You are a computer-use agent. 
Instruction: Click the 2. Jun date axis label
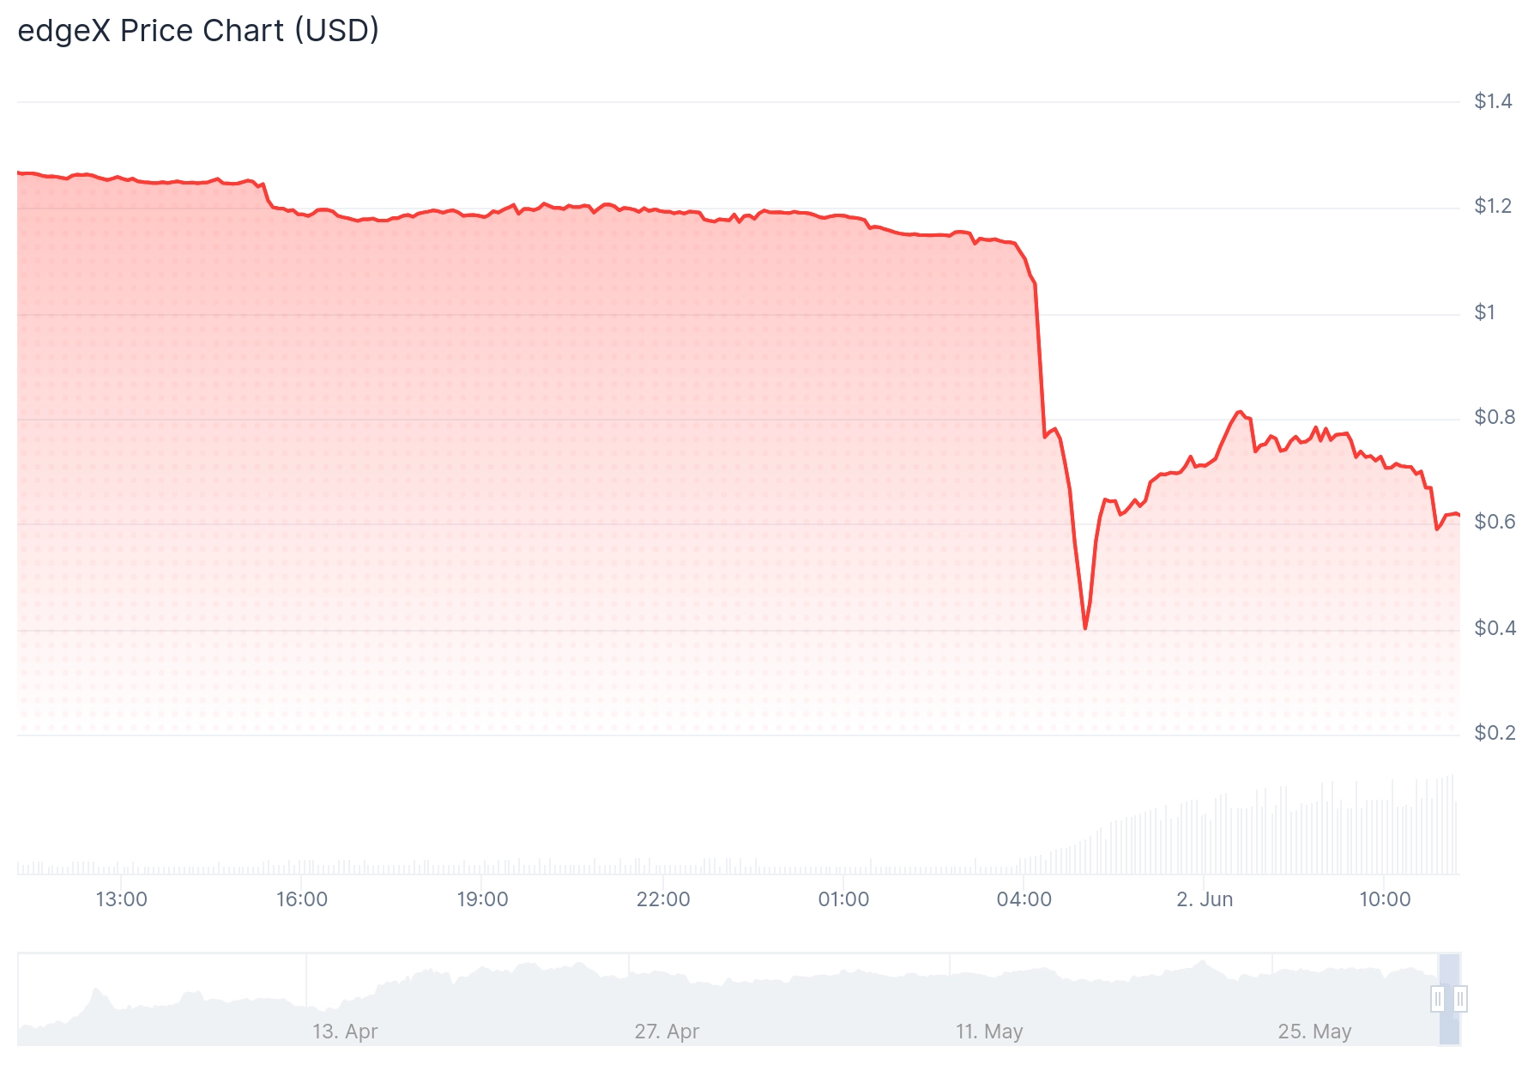tap(1205, 899)
